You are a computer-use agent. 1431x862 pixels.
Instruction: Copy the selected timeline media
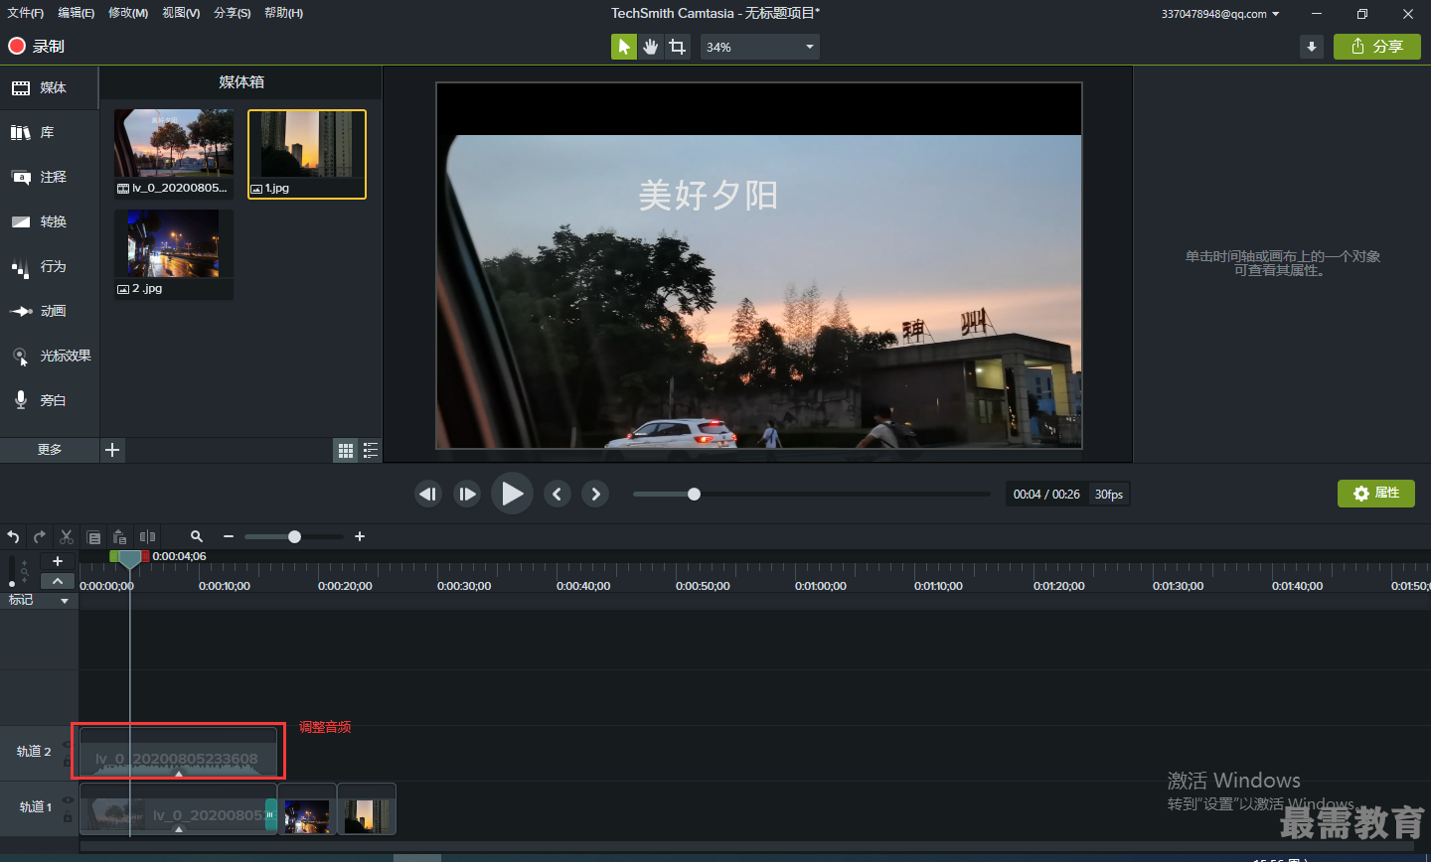93,536
